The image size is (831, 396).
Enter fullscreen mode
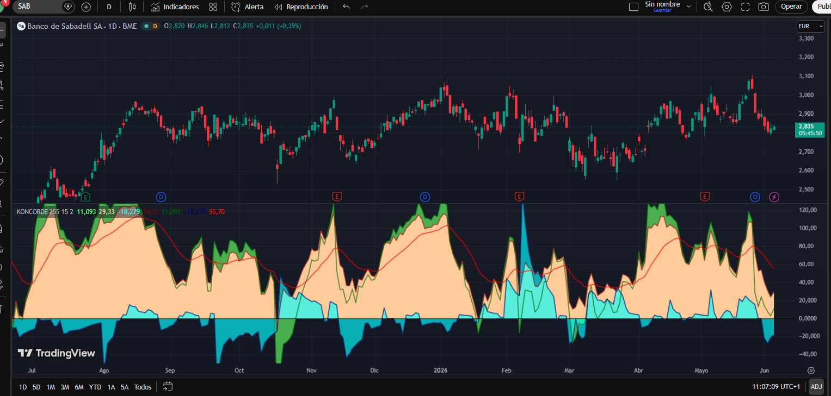pos(746,7)
